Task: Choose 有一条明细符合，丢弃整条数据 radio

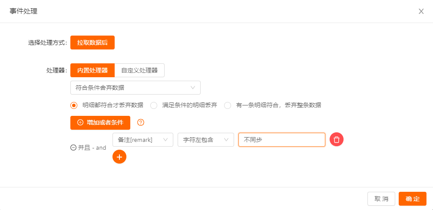Action: (x=228, y=105)
